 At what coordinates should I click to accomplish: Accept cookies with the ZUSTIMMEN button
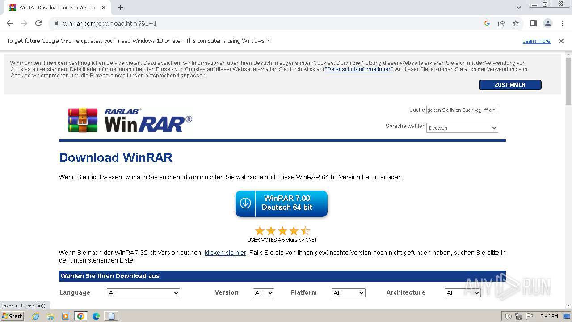click(x=510, y=85)
